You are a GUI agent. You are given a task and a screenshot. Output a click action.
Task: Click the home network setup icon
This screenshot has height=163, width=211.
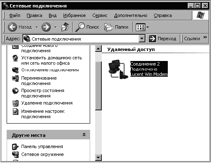pyautogui.click(x=15, y=58)
